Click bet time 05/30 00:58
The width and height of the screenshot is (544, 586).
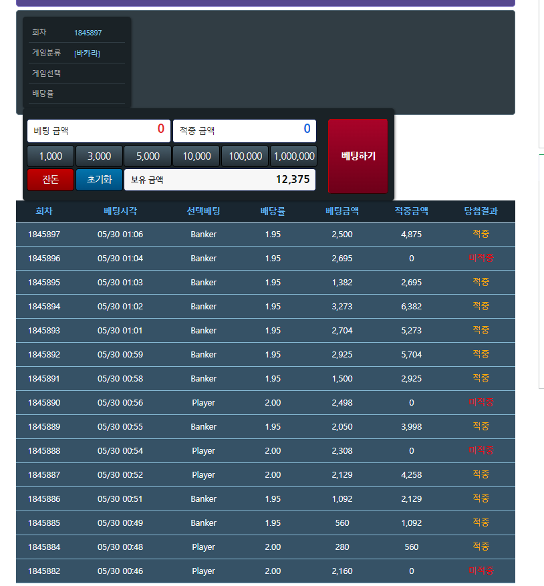[x=120, y=379]
